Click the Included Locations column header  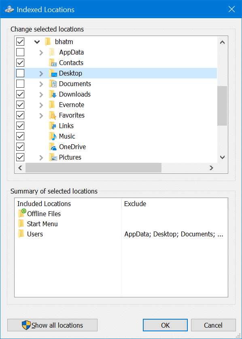coord(68,204)
